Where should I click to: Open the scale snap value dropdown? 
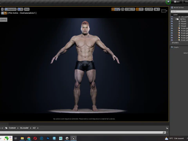click(x=150, y=9)
